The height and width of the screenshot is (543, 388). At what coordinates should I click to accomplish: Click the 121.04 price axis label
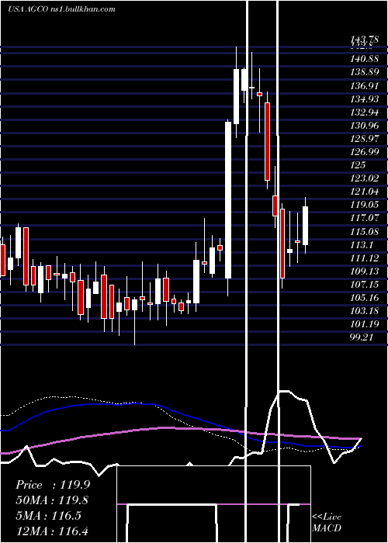click(x=364, y=191)
